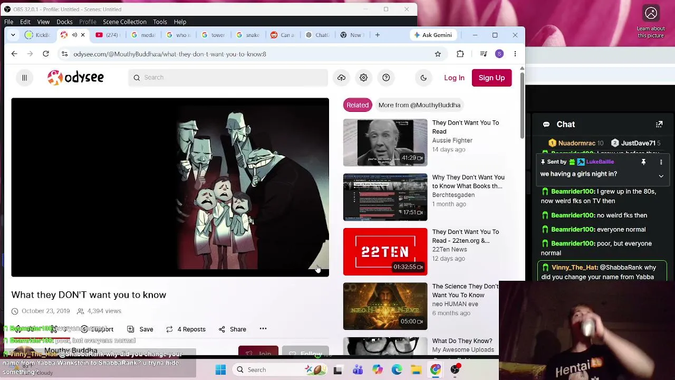
Task: Click the Sign Up button
Action: pos(491,78)
